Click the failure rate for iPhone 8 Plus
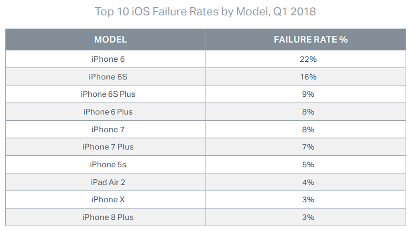Viewport: 411px width, 231px height. pyautogui.click(x=308, y=217)
